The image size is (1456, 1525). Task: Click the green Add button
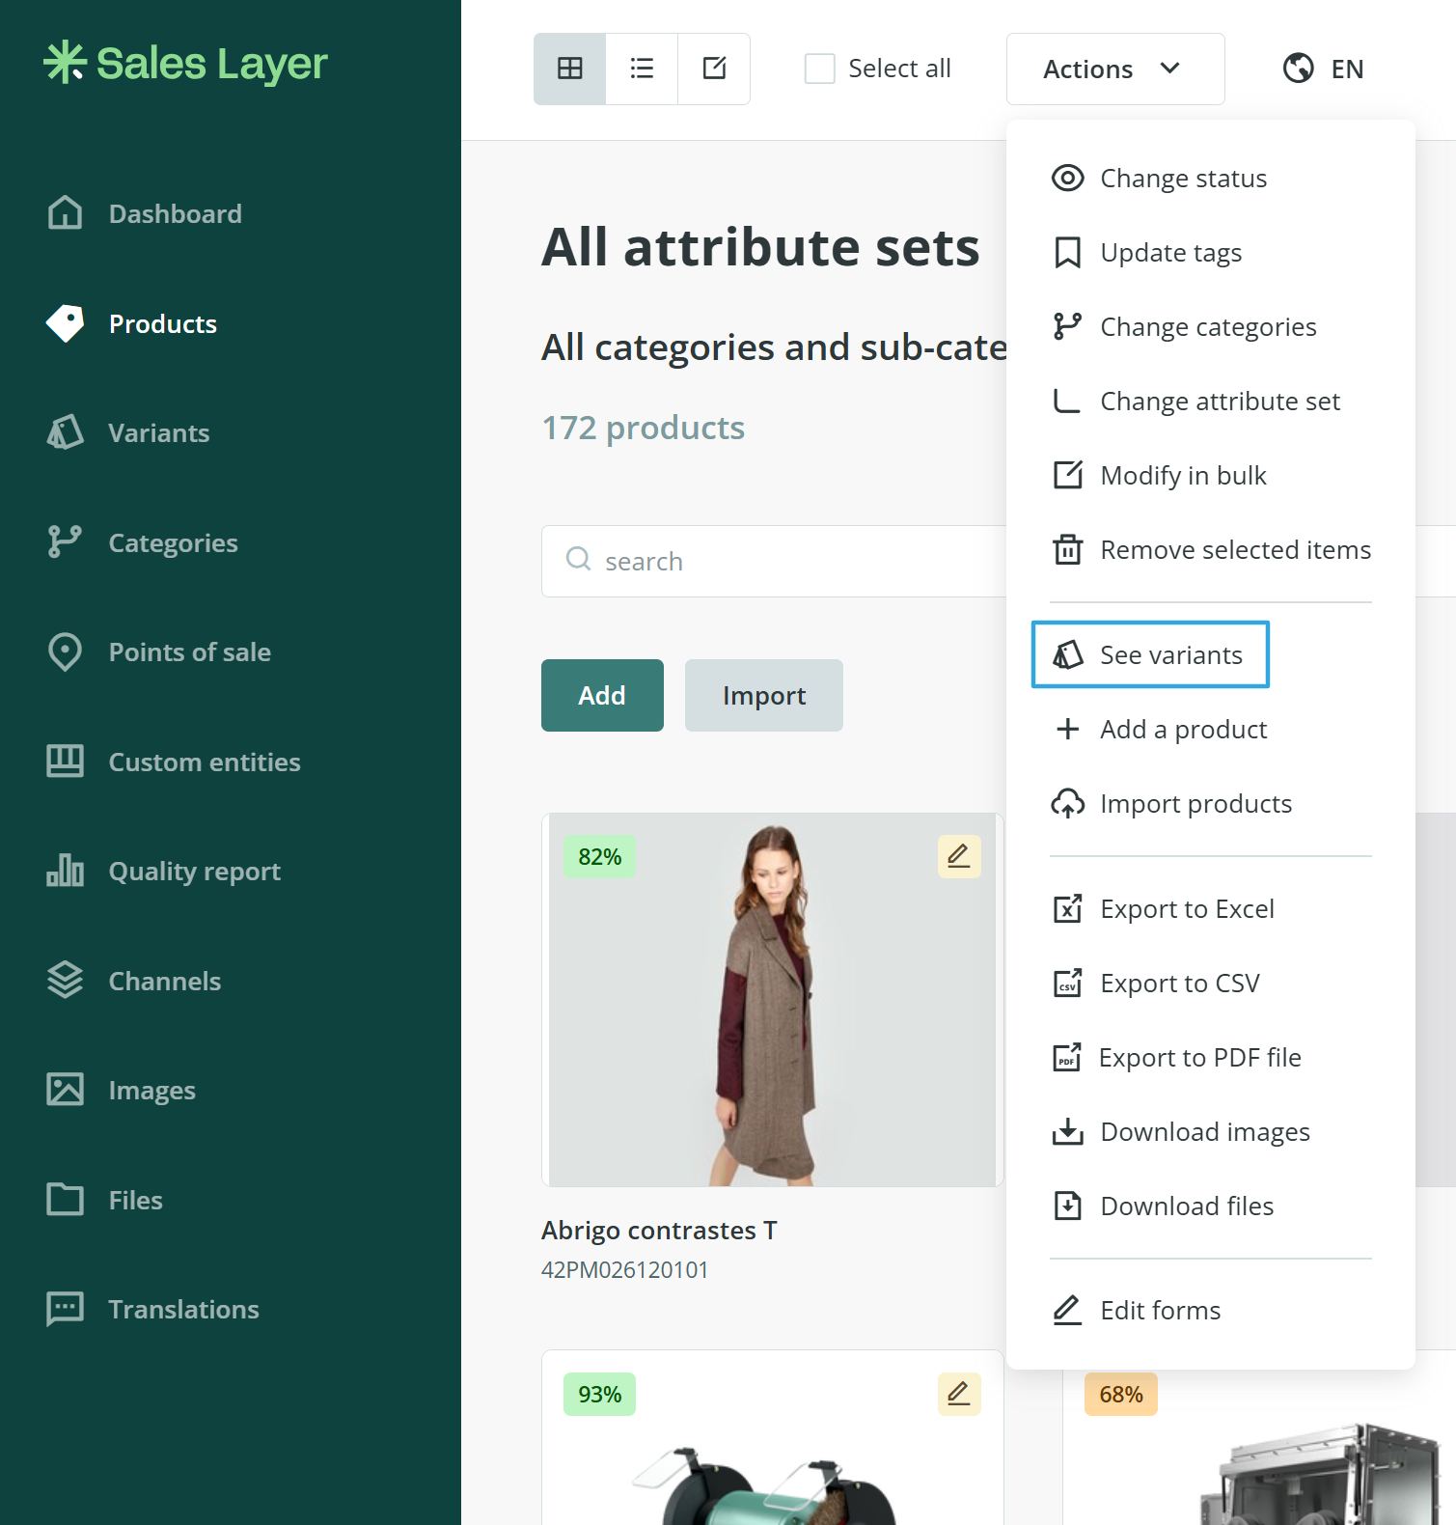(x=602, y=695)
